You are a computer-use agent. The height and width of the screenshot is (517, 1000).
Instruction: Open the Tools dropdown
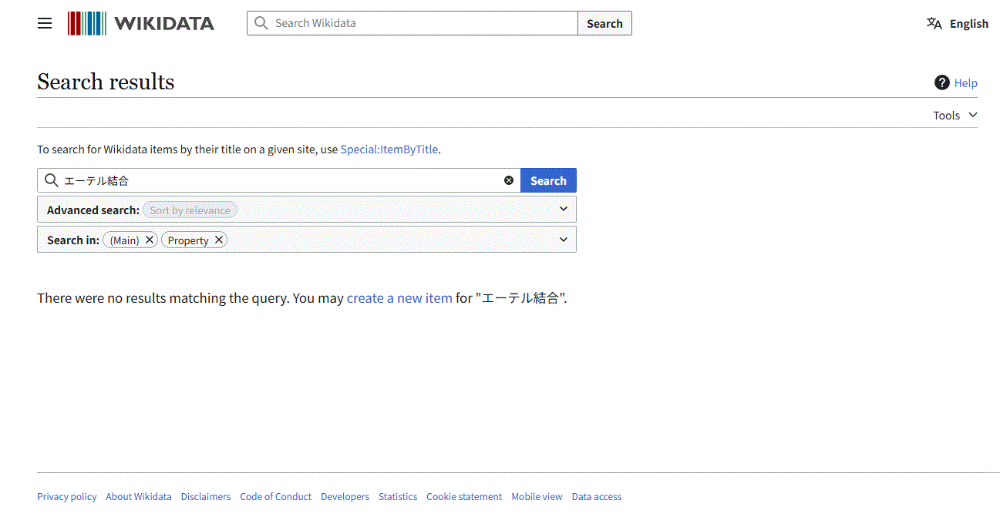954,115
